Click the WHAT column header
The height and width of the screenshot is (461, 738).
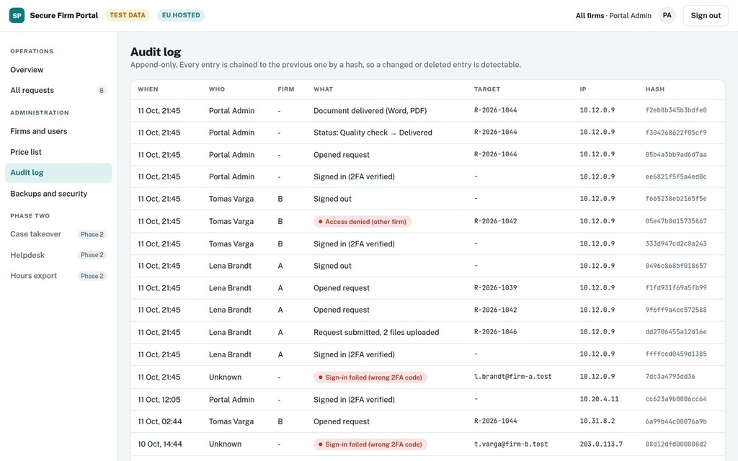(323, 89)
